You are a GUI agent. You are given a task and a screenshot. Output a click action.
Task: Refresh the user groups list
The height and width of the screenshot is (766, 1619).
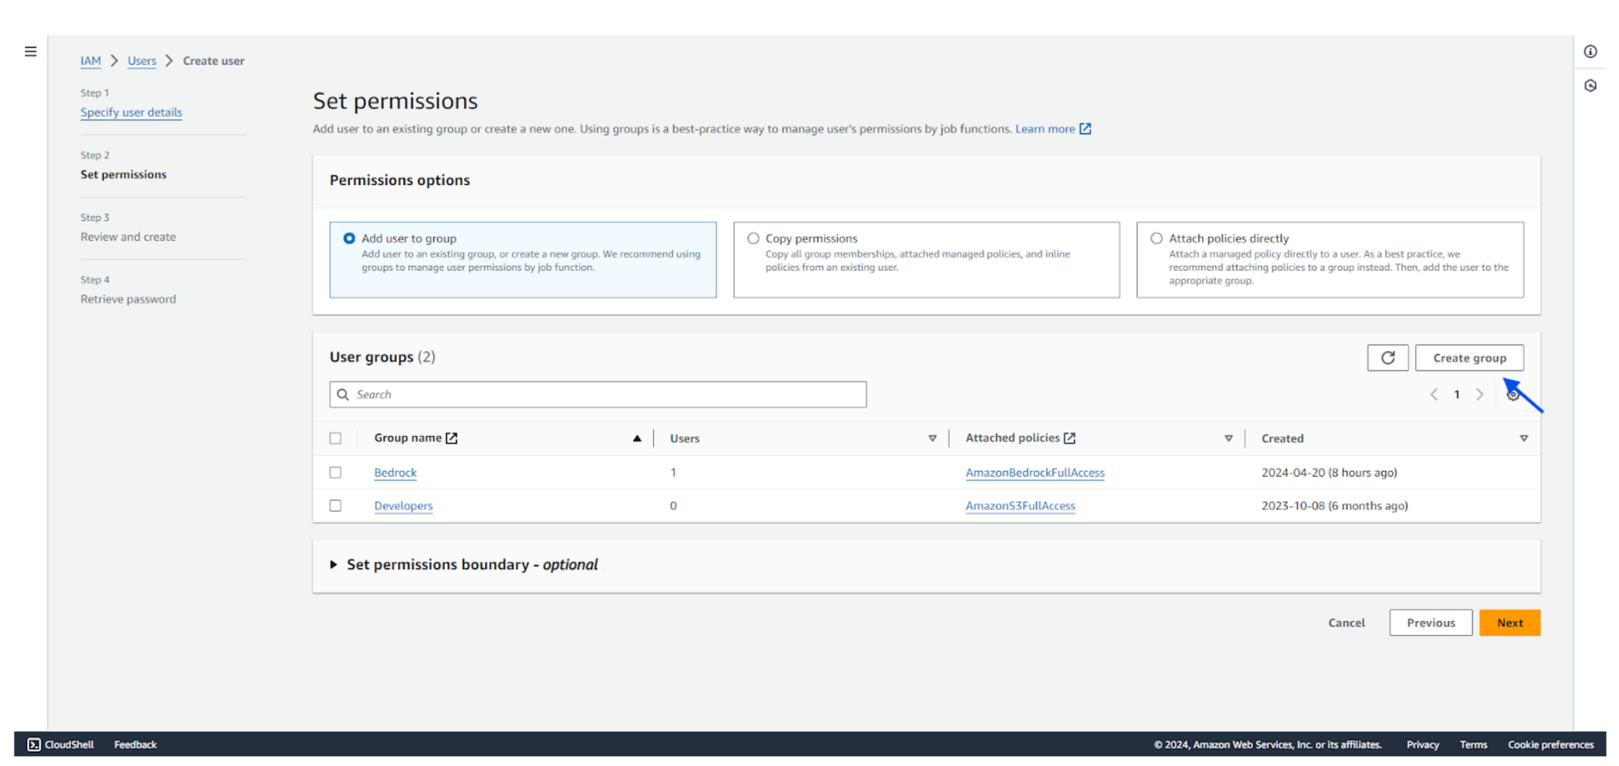point(1387,358)
